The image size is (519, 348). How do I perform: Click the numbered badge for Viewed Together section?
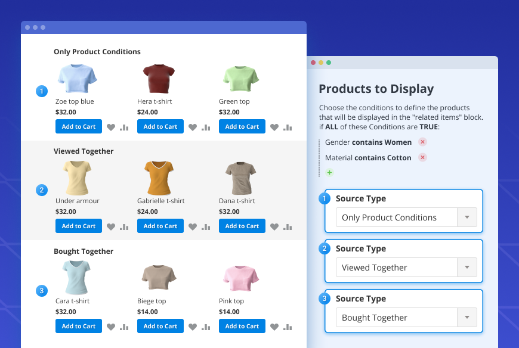(41, 189)
